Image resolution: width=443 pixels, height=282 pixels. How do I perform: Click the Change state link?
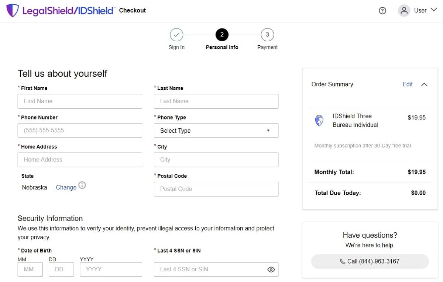click(66, 187)
